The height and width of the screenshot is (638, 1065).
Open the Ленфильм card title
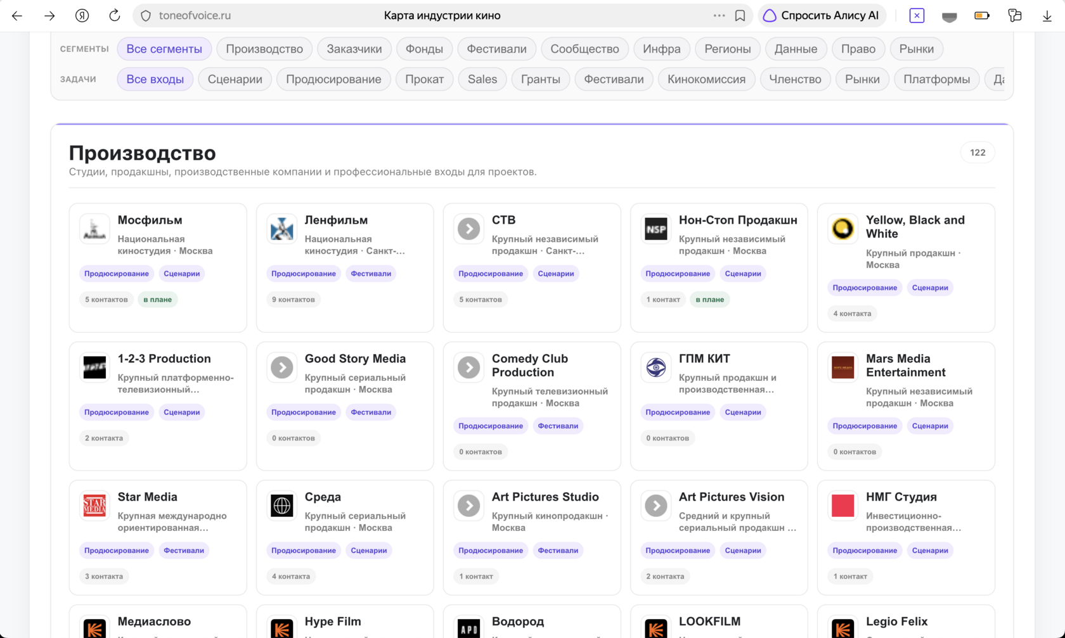click(336, 220)
